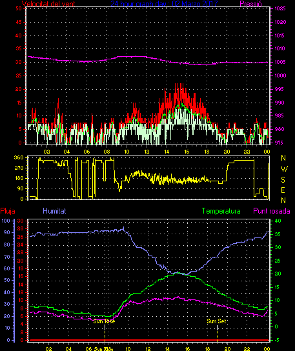Click the 'Sun Set' marker label
Image resolution: width=295 pixels, height=351 pixels.
coord(216,321)
